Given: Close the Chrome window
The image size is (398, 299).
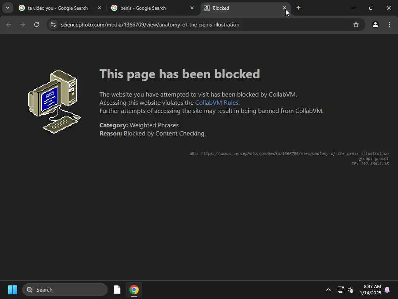Looking at the screenshot, I should pos(389,8).
